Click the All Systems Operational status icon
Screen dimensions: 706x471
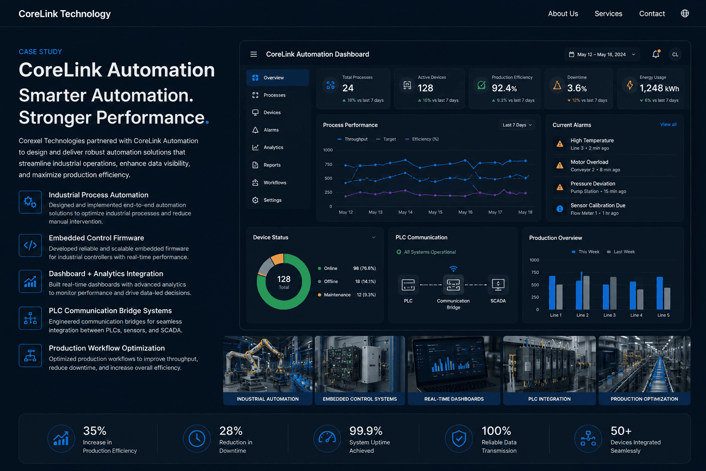[x=399, y=252]
